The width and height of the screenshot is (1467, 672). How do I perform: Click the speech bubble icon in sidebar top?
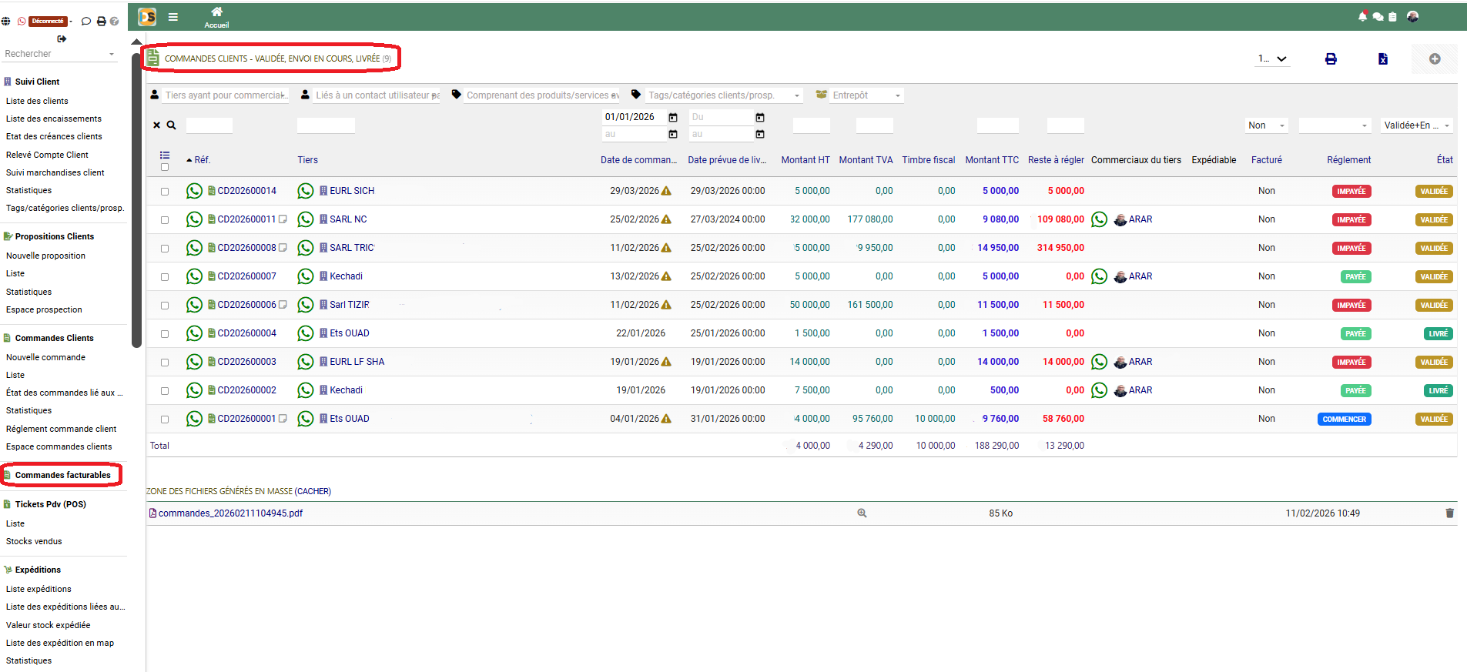click(x=86, y=22)
